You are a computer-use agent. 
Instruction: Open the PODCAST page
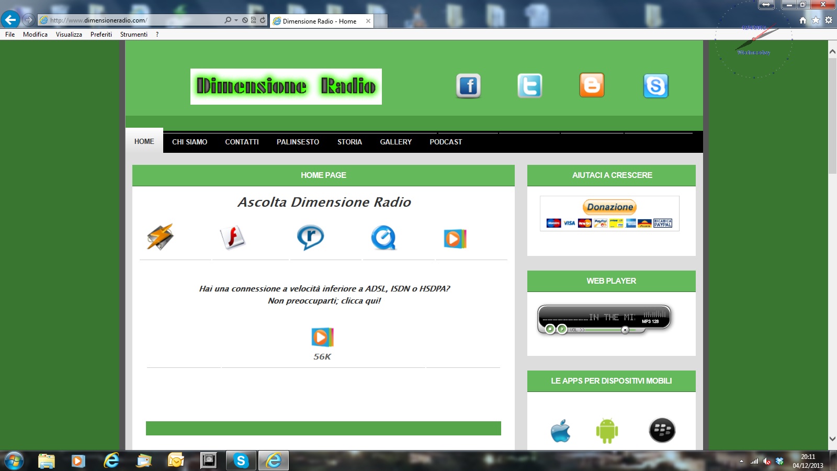pos(446,142)
